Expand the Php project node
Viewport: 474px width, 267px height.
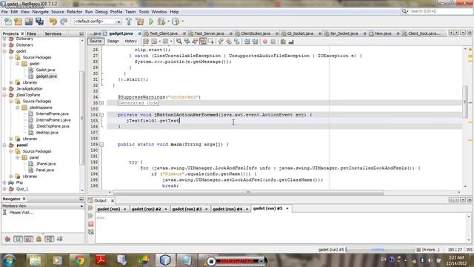click(x=4, y=182)
